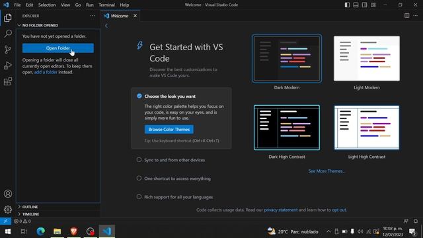This screenshot has height=238, width=423.
Task: Toggle secondary side bar layout icon
Action: click(364, 5)
